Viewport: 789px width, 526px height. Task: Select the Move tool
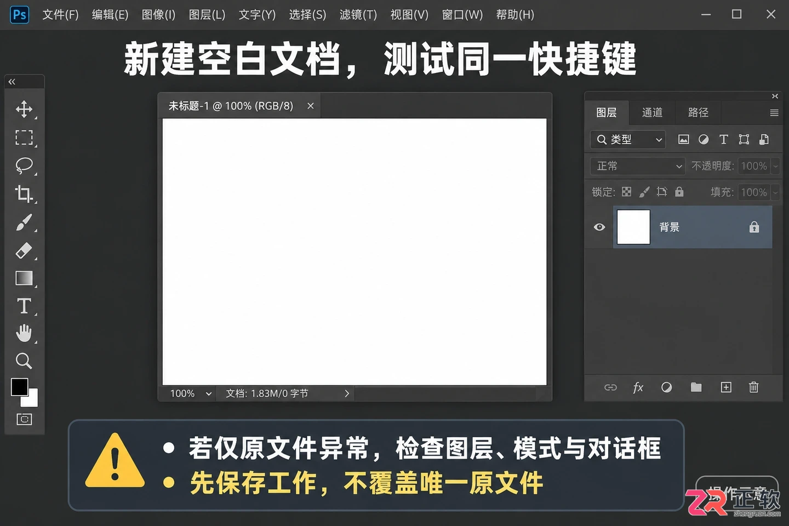point(24,109)
